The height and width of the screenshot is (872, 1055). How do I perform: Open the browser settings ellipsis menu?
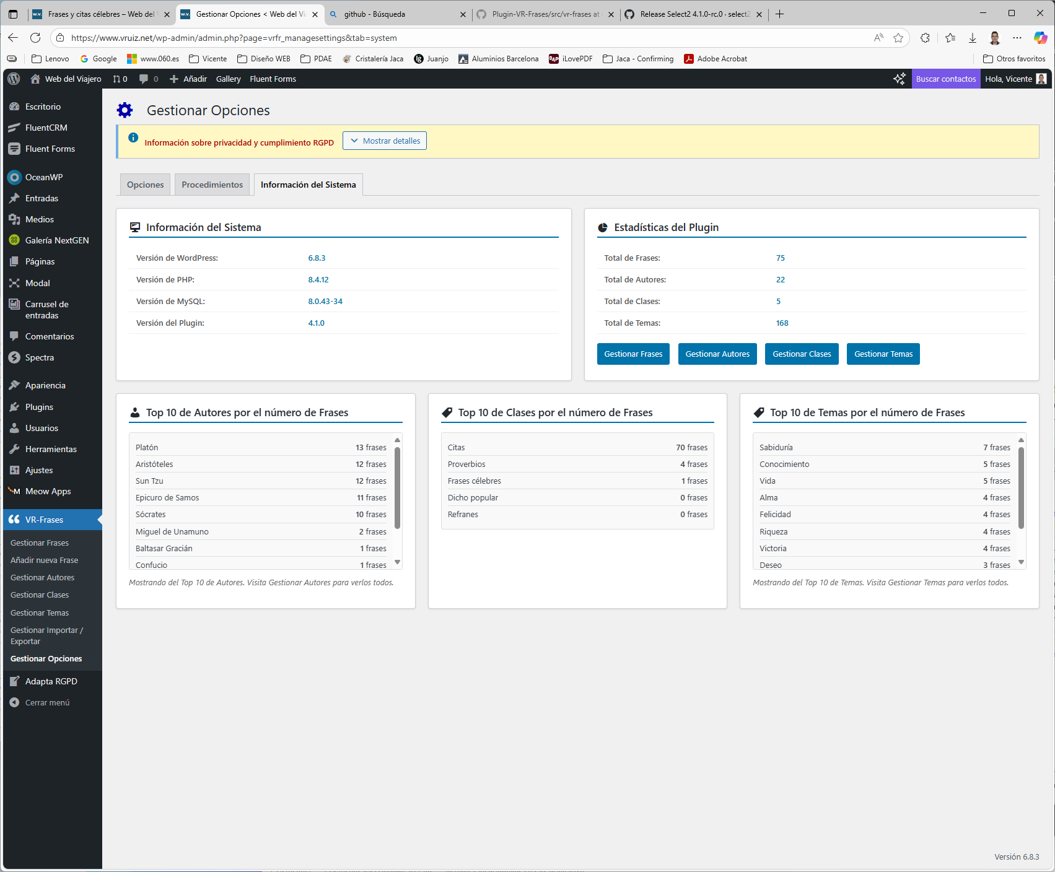tap(1017, 38)
